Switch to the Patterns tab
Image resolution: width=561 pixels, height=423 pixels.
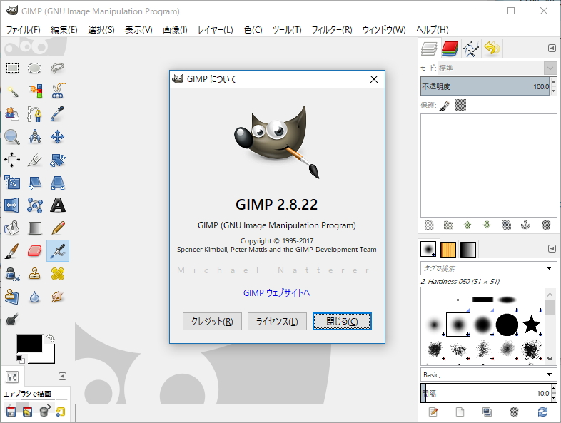click(x=448, y=249)
